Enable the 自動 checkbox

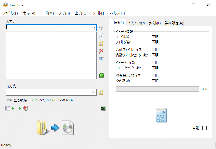pyautogui.click(x=204, y=128)
